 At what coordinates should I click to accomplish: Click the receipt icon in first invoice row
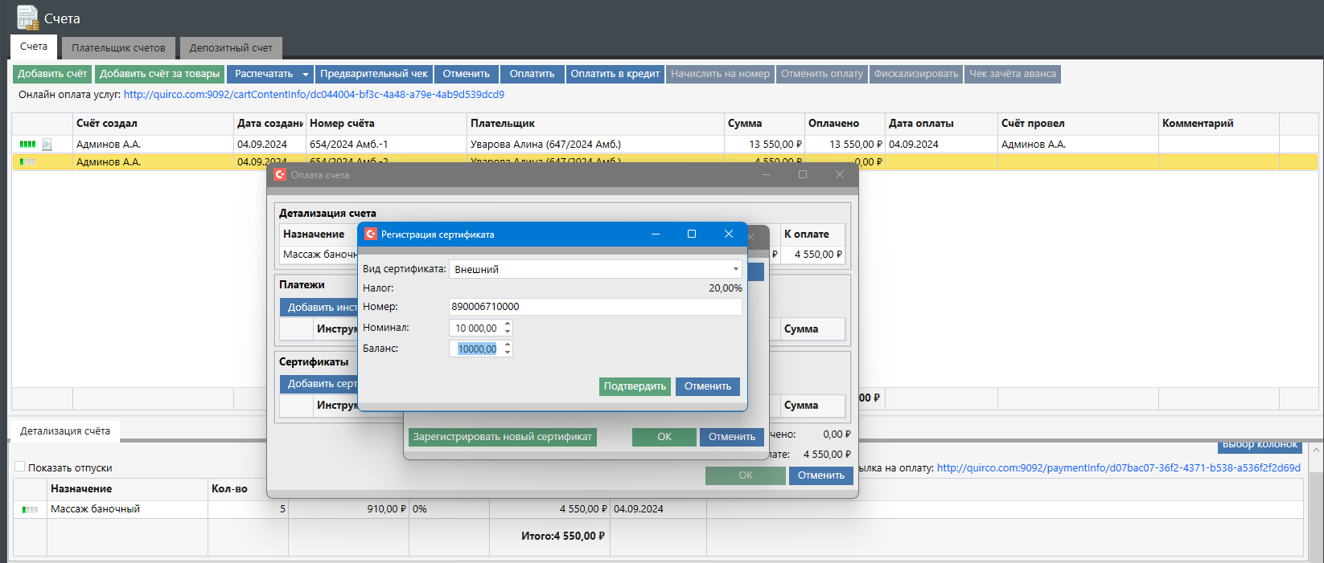pyautogui.click(x=47, y=145)
